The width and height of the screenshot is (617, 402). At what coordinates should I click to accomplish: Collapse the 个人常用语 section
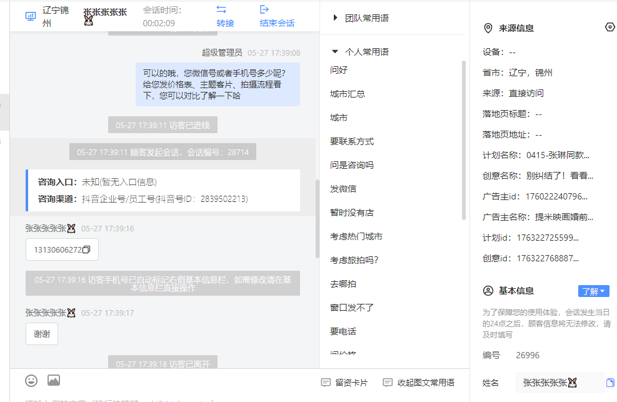click(x=335, y=51)
